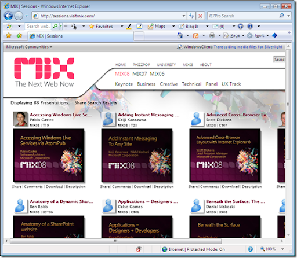Show UX Track sessions
This screenshot has height=258, width=297.
pos(231,84)
